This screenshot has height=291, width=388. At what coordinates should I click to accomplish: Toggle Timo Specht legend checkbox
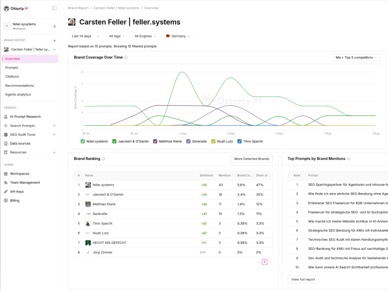[240, 141]
